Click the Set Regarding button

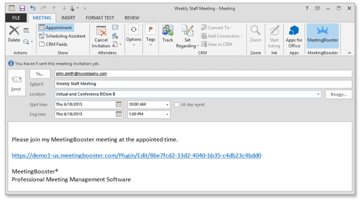tap(187, 37)
